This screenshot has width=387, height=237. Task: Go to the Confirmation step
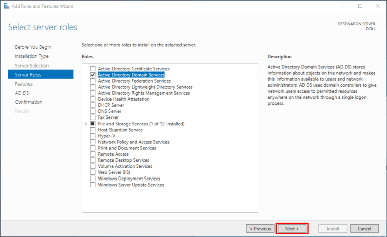(29, 102)
